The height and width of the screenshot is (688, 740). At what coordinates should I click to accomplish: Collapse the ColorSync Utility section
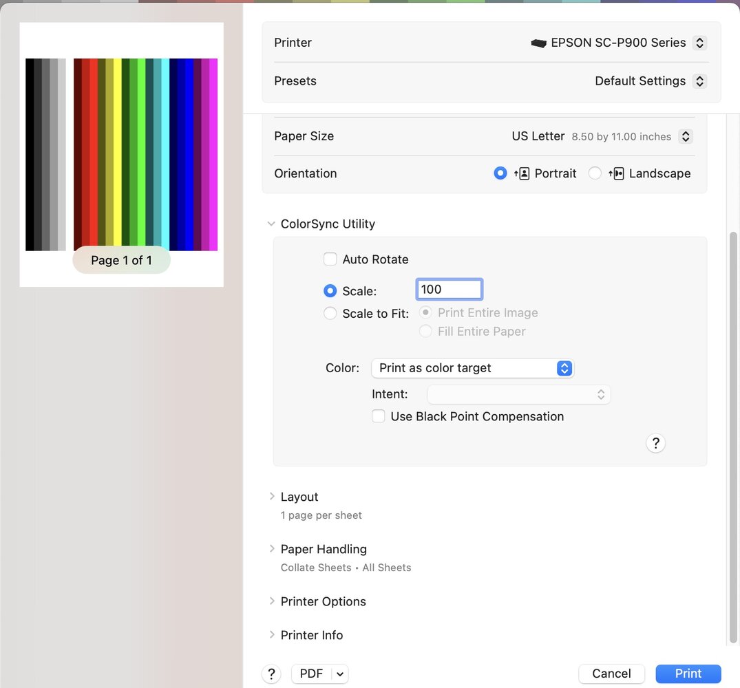(x=271, y=224)
